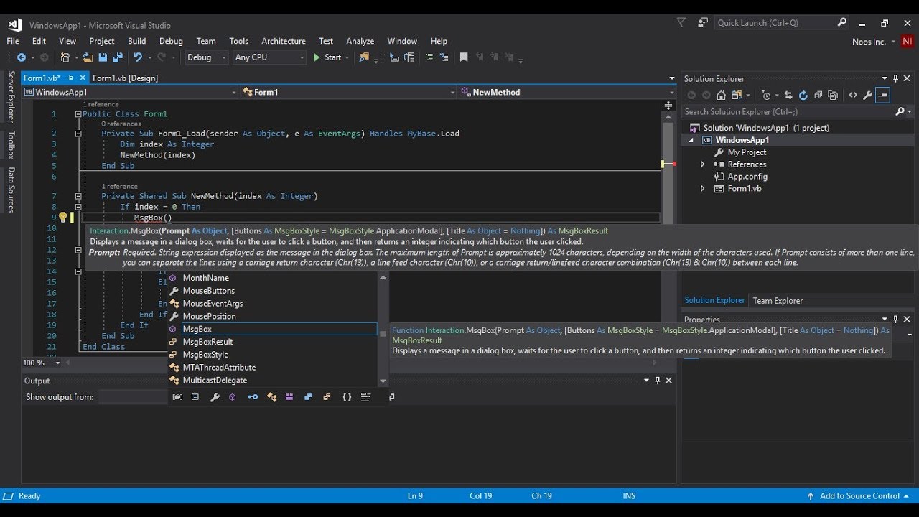This screenshot has height=517, width=919.
Task: Toggle the Show All Files icon
Action: click(x=833, y=95)
